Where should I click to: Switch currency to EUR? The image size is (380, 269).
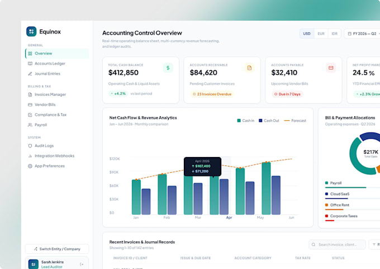(321, 33)
